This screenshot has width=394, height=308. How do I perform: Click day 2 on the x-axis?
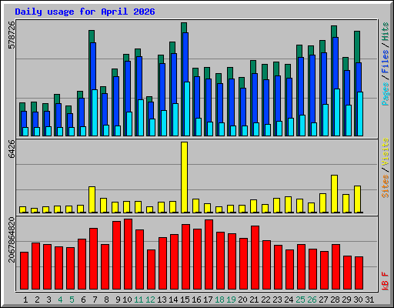click(x=37, y=300)
